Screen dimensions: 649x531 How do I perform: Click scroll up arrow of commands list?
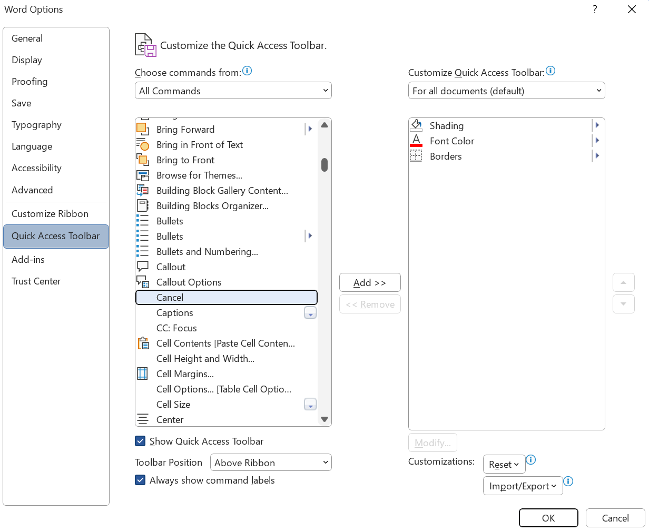pyautogui.click(x=324, y=125)
